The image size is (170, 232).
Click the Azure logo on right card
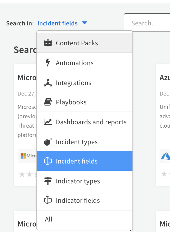coord(165,156)
